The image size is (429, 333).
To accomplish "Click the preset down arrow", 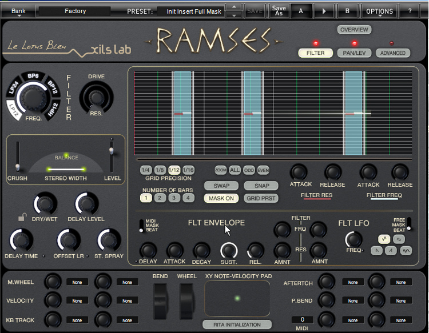I will click(234, 15).
